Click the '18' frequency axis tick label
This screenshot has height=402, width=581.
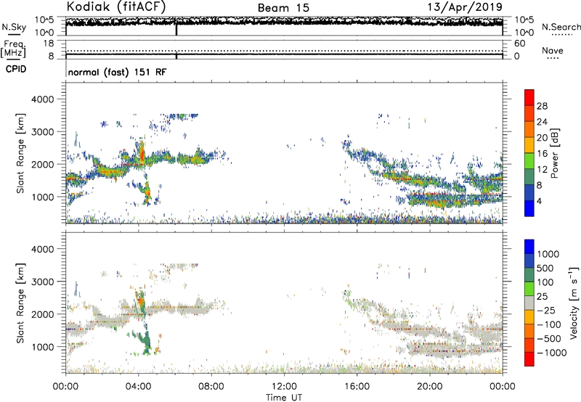pyautogui.click(x=49, y=44)
